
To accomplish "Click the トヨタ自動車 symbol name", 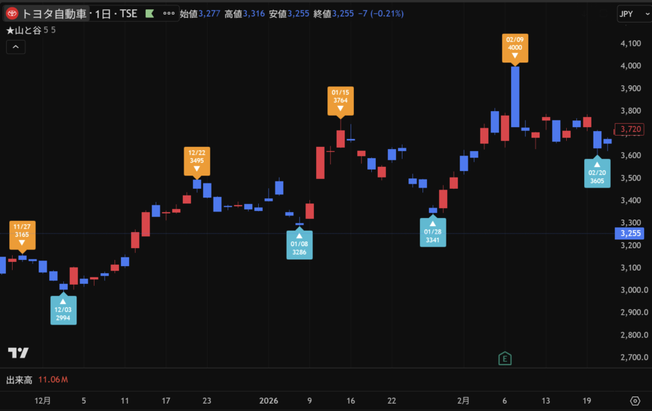I will (x=55, y=13).
